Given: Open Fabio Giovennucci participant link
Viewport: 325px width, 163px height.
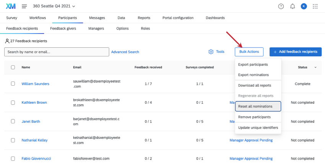Looking at the screenshot, I should click(x=36, y=159).
